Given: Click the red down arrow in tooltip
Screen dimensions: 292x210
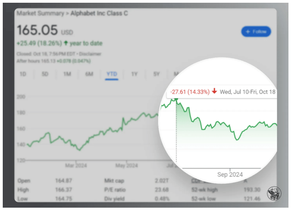Looking at the screenshot, I should coord(214,92).
